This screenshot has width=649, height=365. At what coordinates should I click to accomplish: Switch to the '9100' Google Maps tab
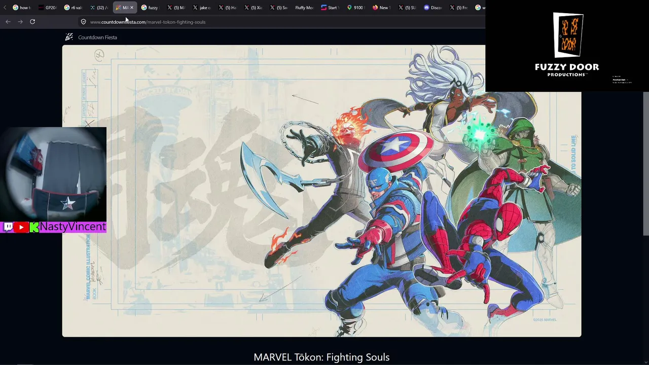356,8
